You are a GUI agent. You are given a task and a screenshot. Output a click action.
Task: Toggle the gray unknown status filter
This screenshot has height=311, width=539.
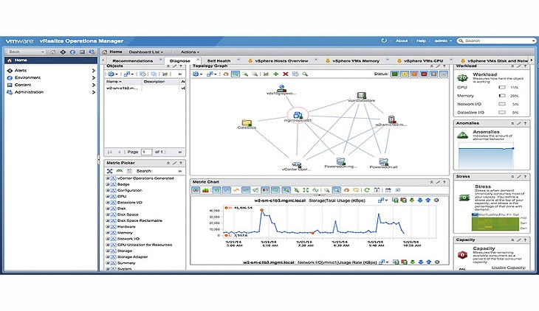[434, 74]
